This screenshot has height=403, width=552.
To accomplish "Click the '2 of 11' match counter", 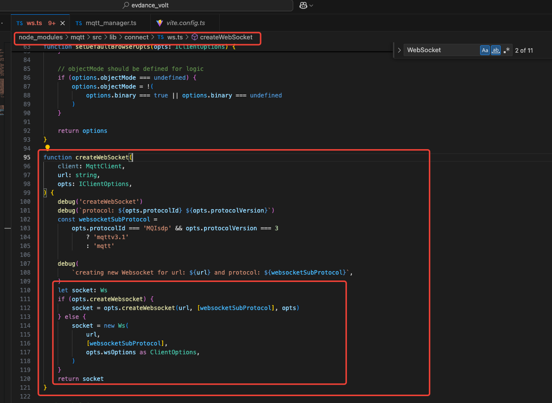I will point(524,51).
